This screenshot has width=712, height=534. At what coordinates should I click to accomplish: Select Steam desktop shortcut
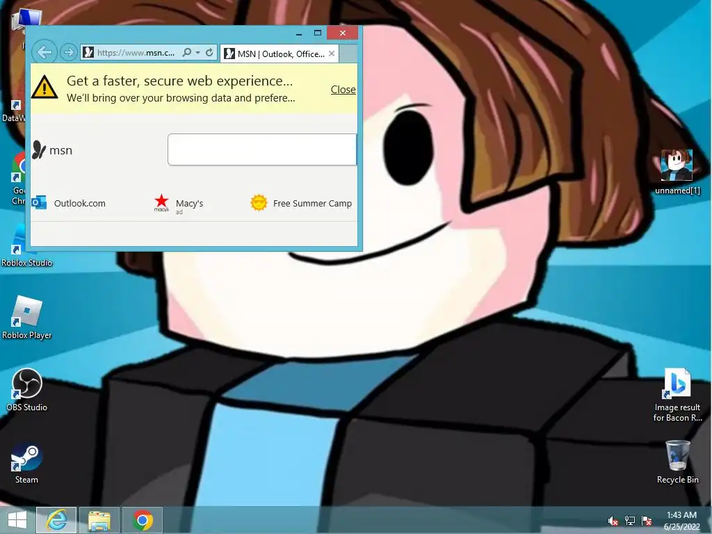coord(26,462)
